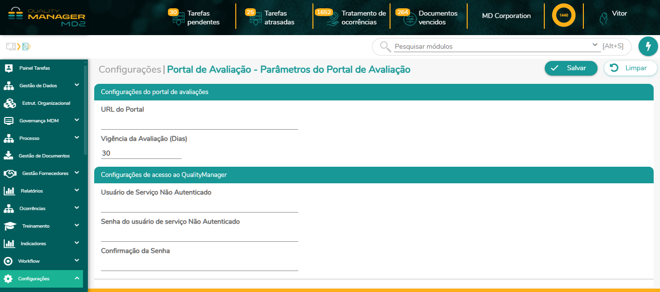Click the URL do Portal input field
The image size is (660, 292).
point(199,123)
